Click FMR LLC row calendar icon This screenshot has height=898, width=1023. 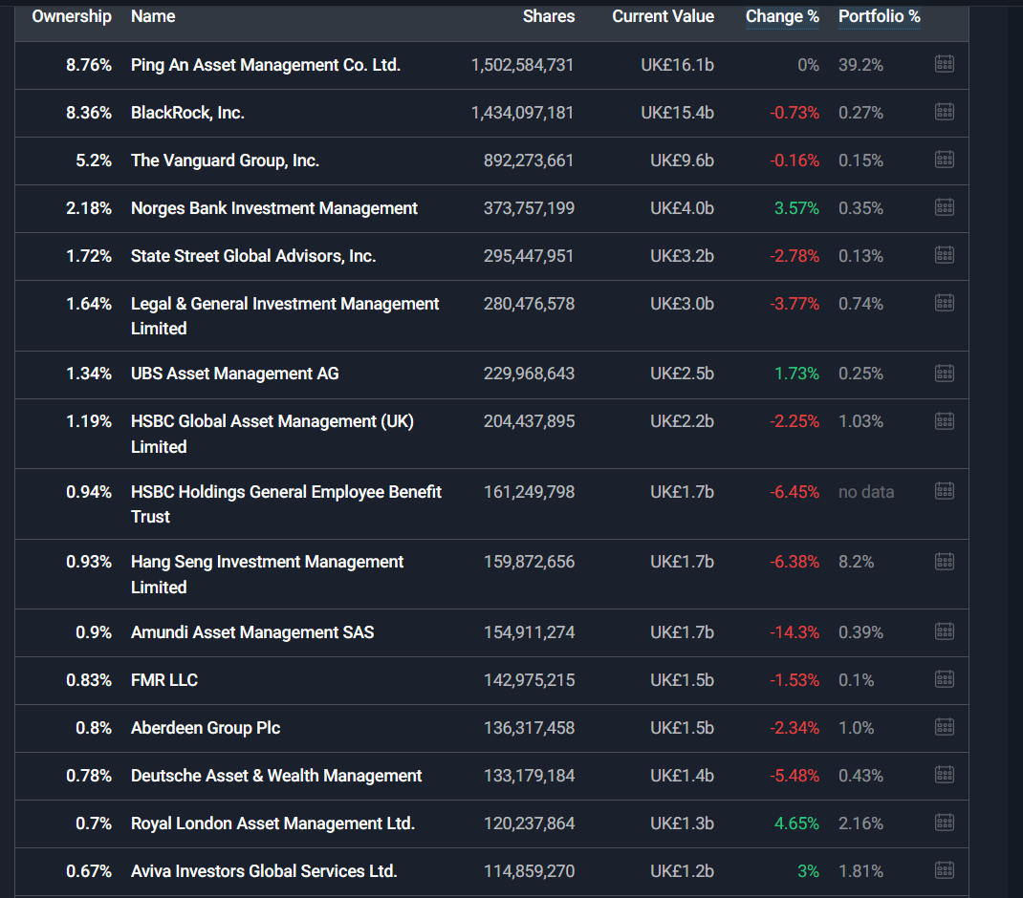pyautogui.click(x=944, y=680)
